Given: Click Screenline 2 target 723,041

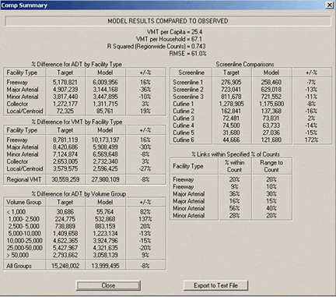Looking at the screenshot, I should [x=231, y=90].
